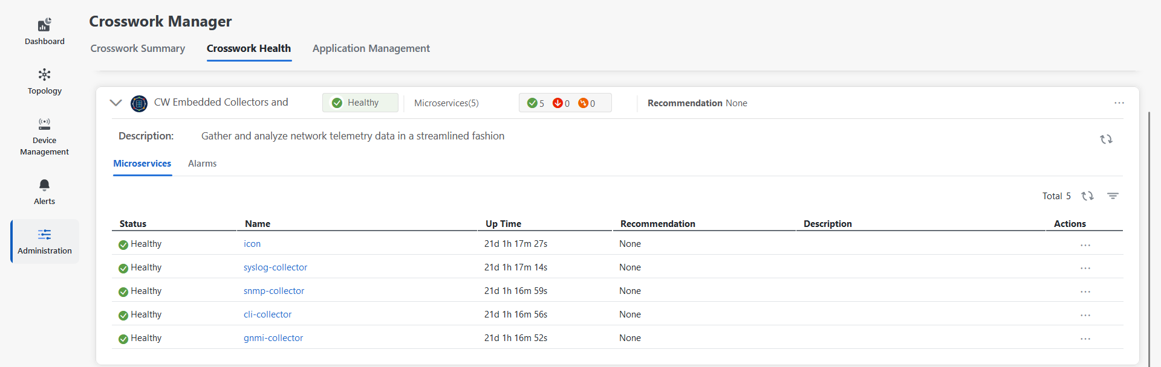Open actions menu for cli-collector row
1161x367 pixels.
pyautogui.click(x=1085, y=315)
